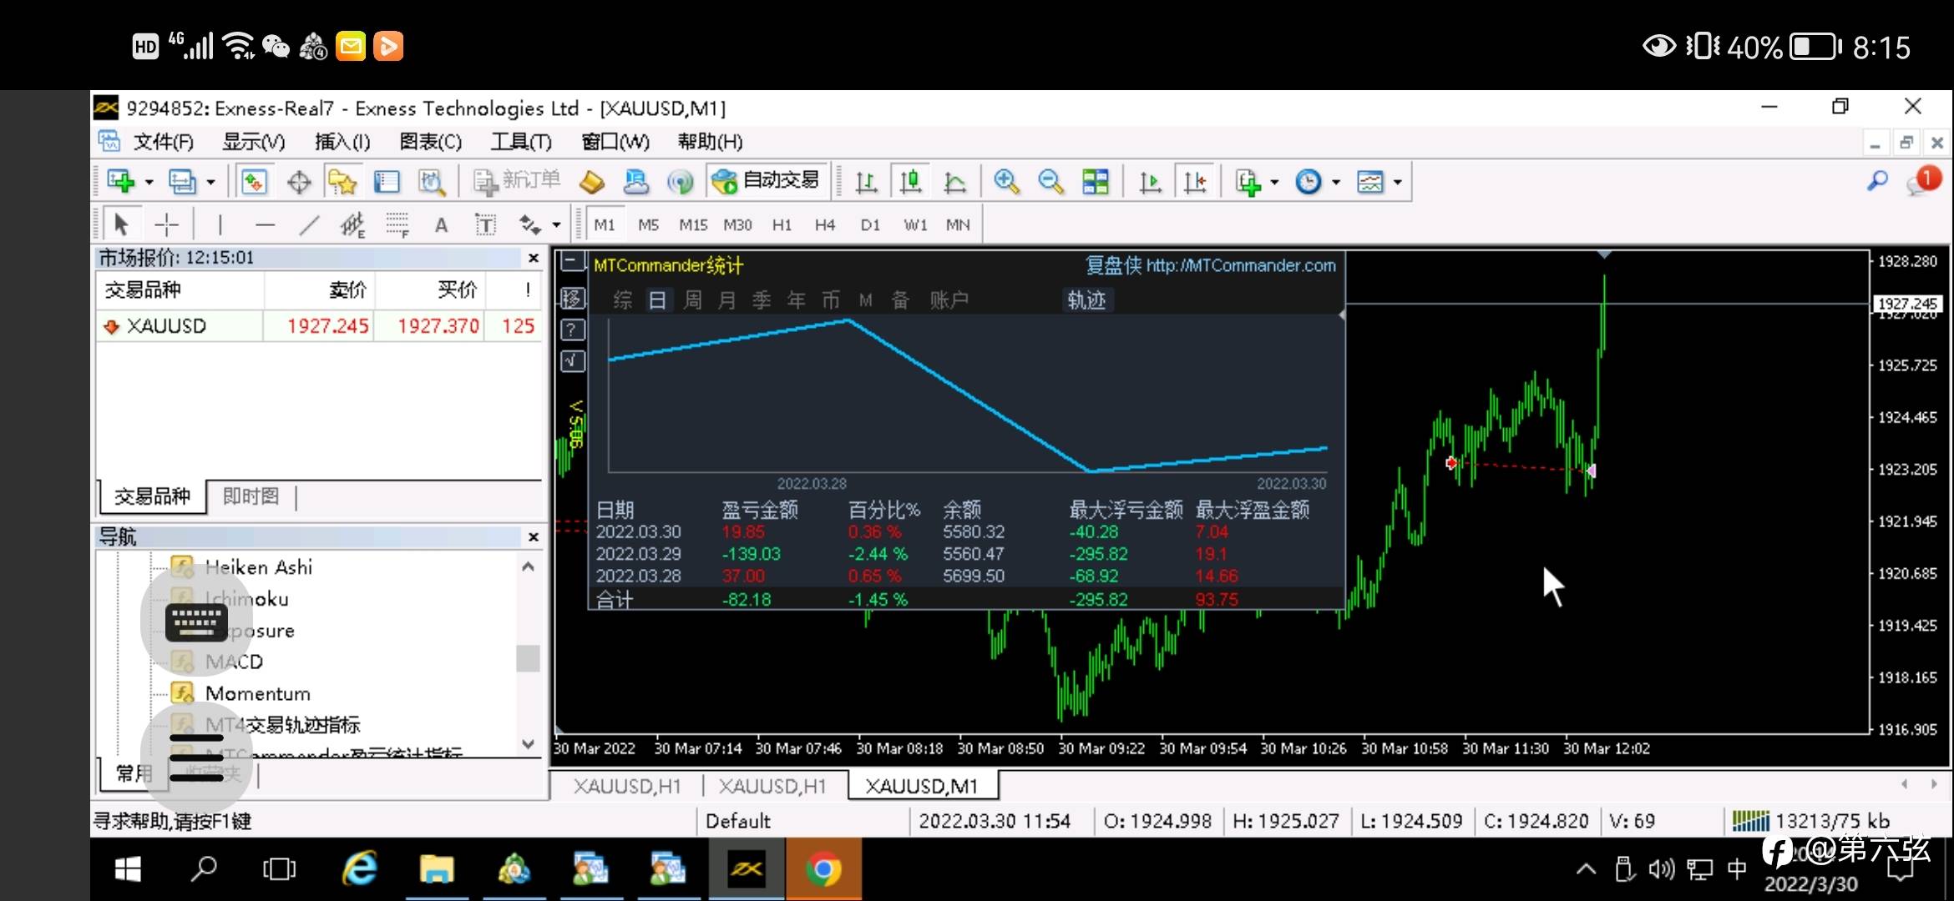This screenshot has height=901, width=1954.
Task: Pick the Fibonacci retracement drawing tool
Action: coord(397,224)
